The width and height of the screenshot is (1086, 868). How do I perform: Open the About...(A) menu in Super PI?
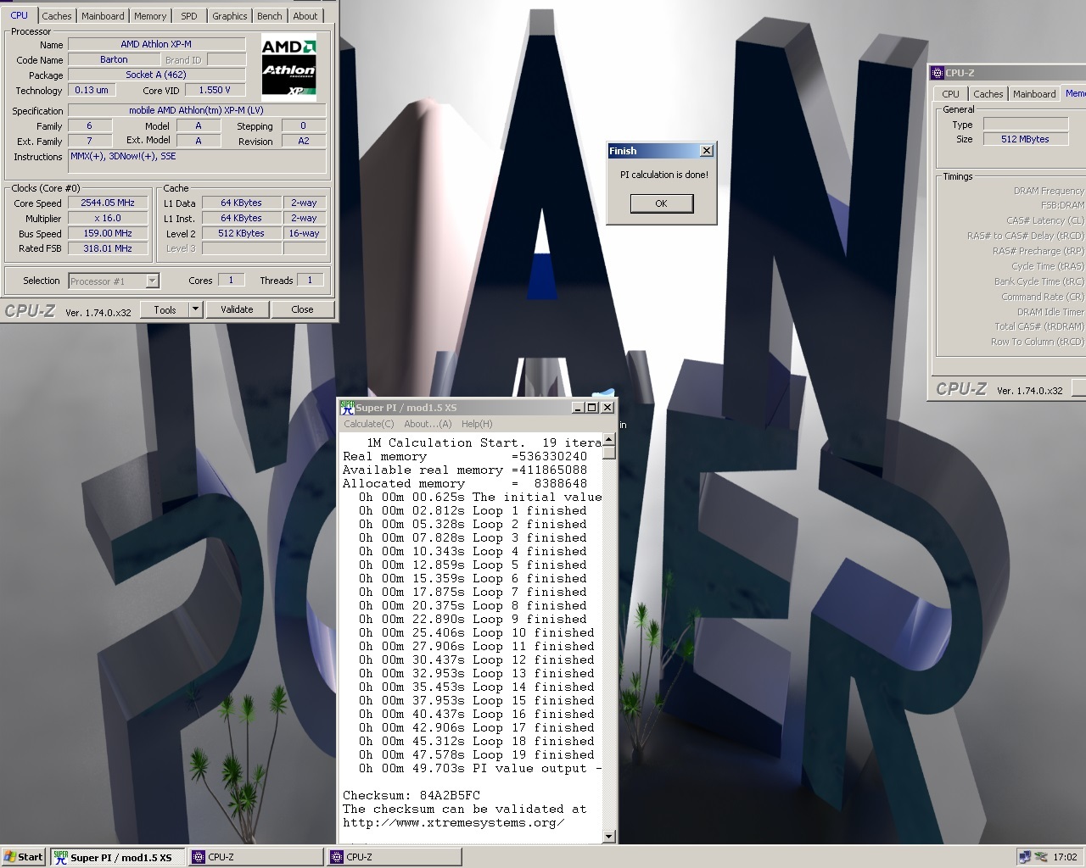tap(428, 424)
